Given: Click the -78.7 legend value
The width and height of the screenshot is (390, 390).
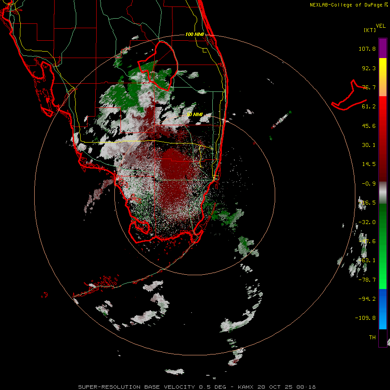Looking at the screenshot, I should (367, 280).
